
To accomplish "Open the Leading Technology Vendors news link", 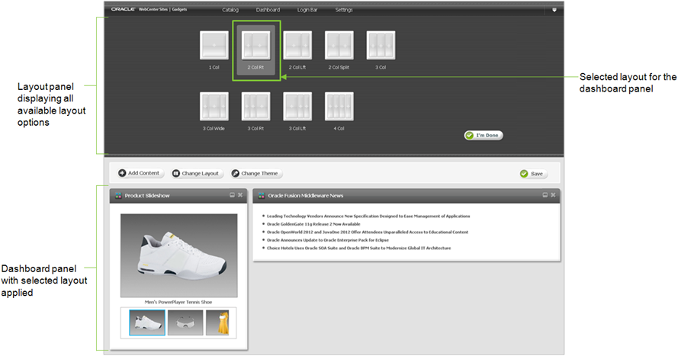I will tap(368, 216).
